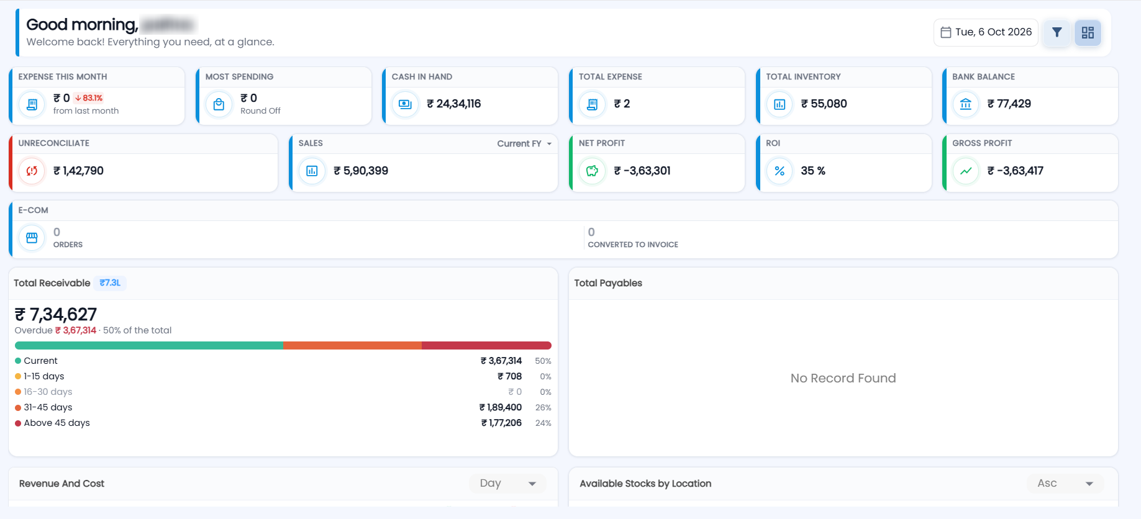
Task: Click the Sales value ₹ 5,90,399
Action: [361, 171]
